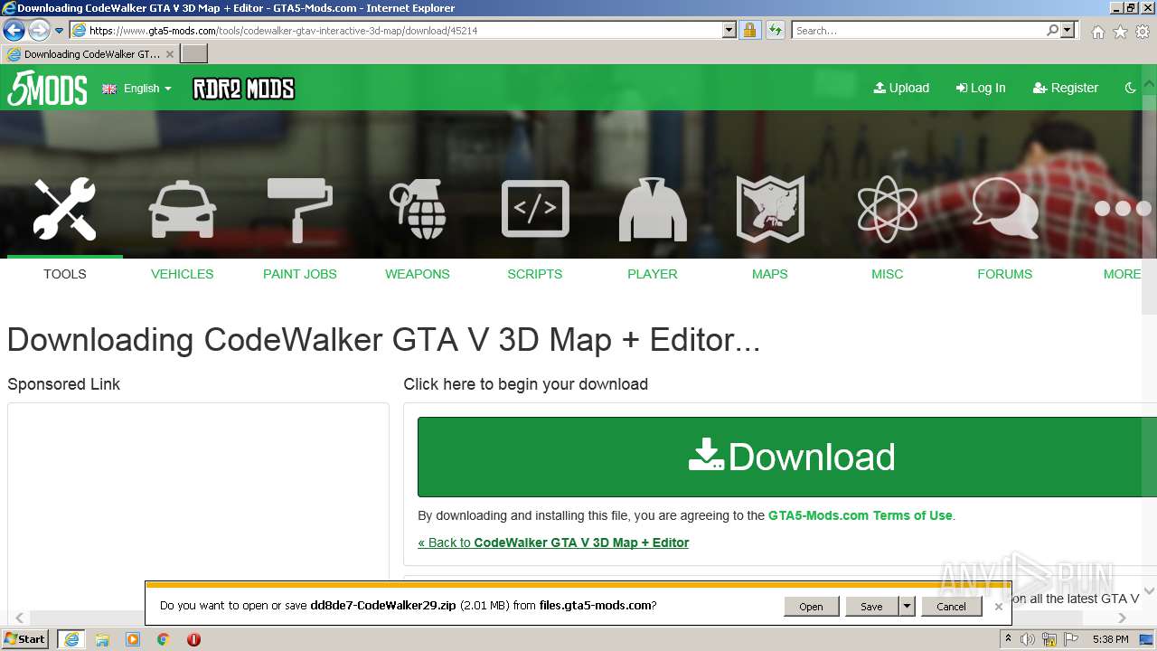The width and height of the screenshot is (1157, 651).
Task: Close the current browser tab
Action: pyautogui.click(x=169, y=54)
